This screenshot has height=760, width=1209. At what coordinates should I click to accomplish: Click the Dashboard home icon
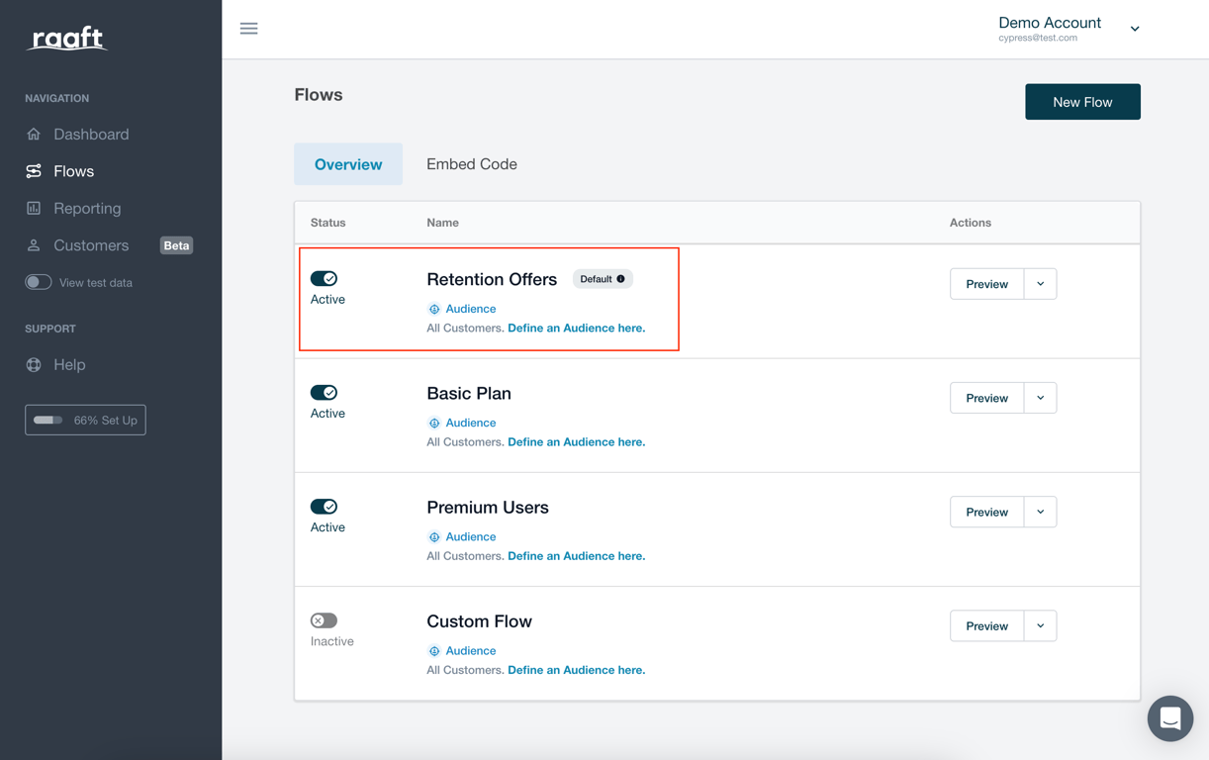34,134
